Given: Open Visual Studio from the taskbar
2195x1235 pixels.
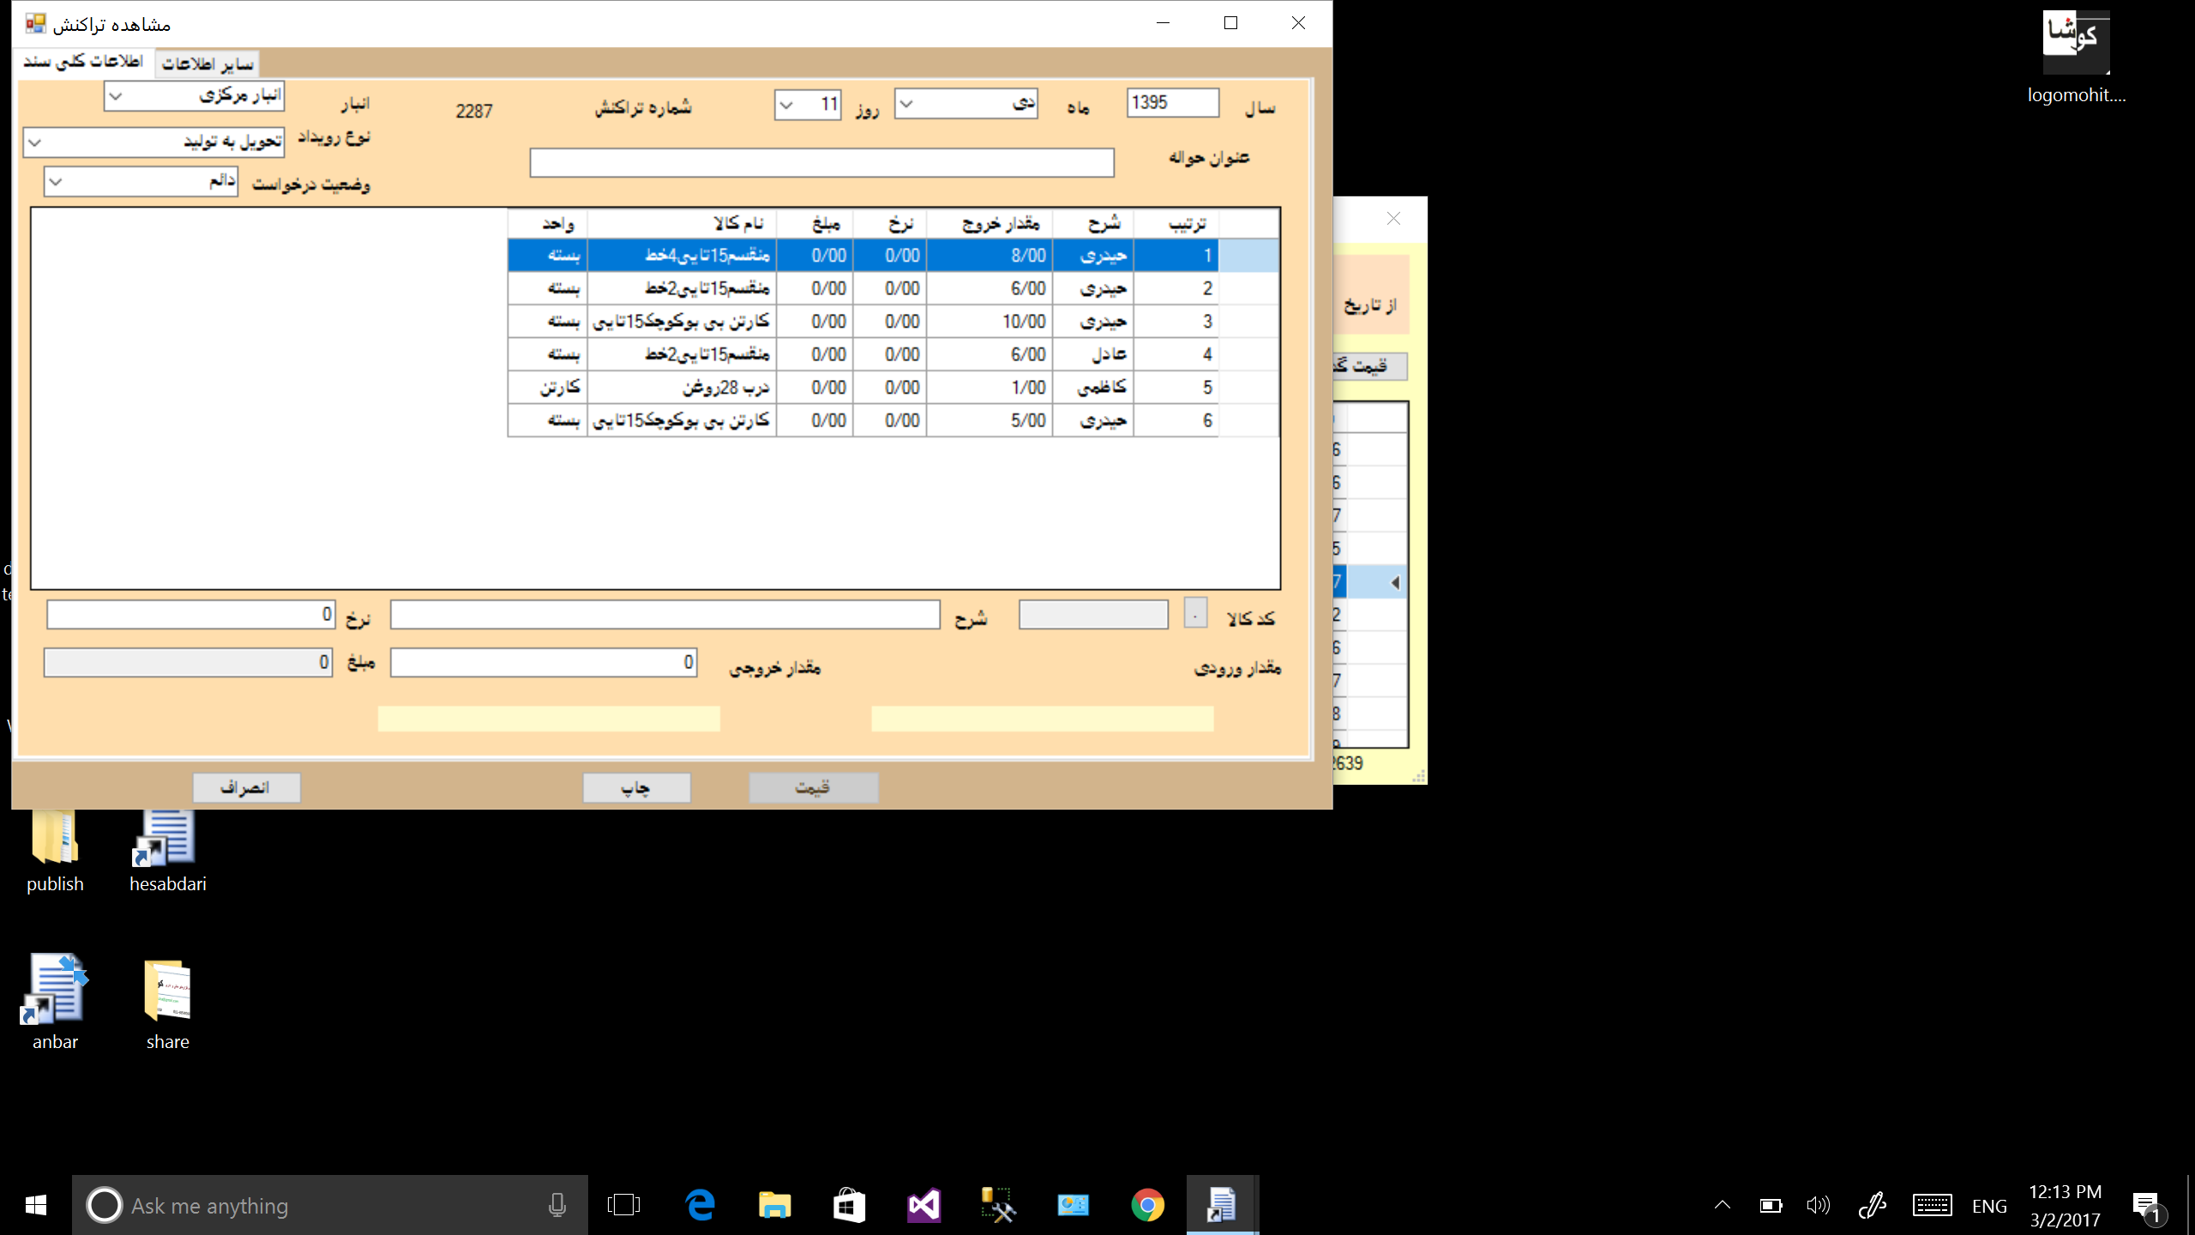Looking at the screenshot, I should click(923, 1205).
